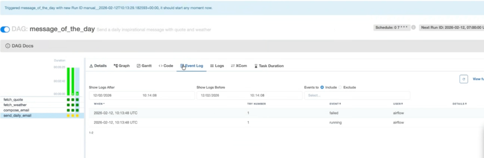This screenshot has height=158, width=484.
Task: Open the Events Select dropdown
Action: click(x=357, y=95)
